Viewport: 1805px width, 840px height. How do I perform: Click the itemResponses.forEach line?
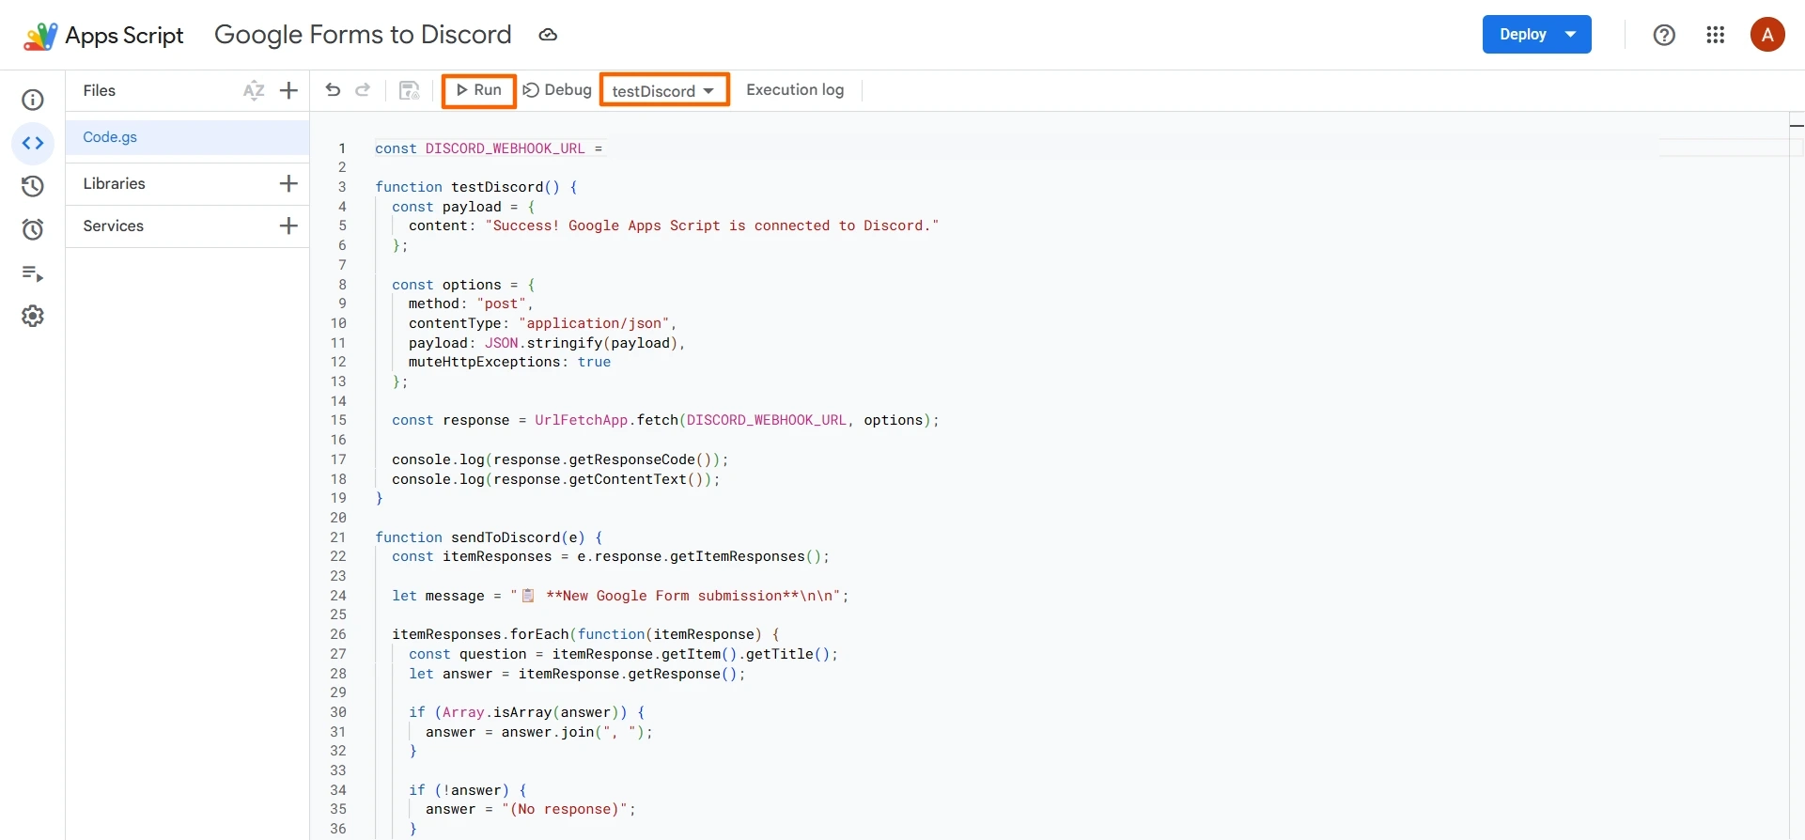585,634
